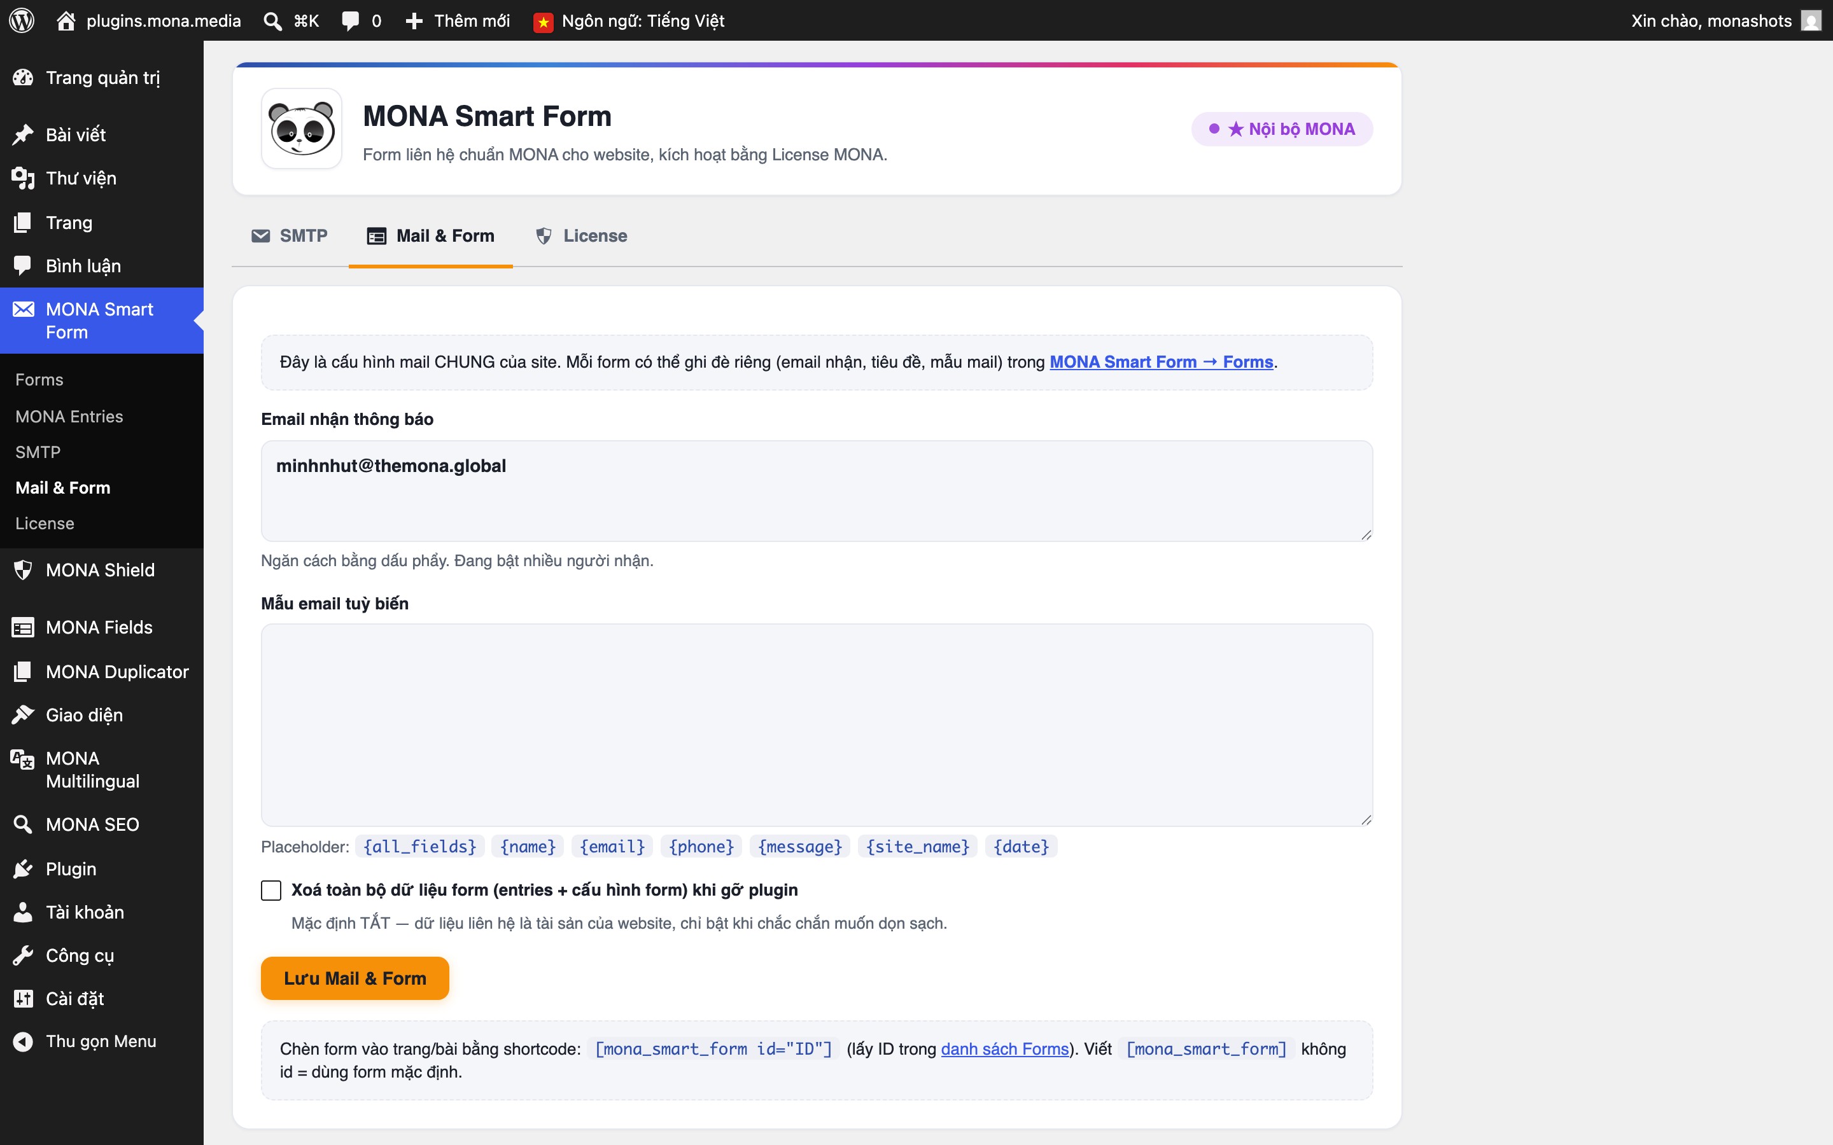The height and width of the screenshot is (1145, 1833).
Task: Click the panda logo of MONA Smart Form
Action: 302,128
